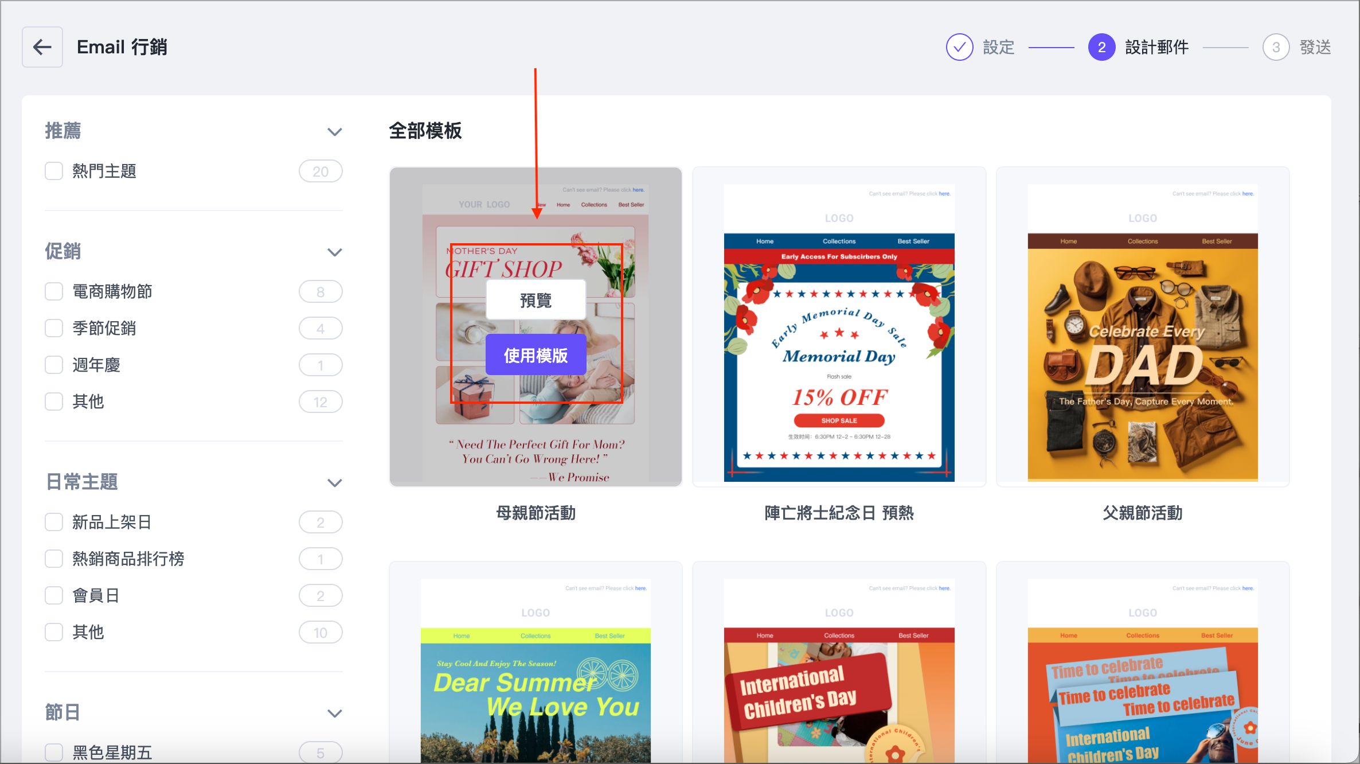1360x764 pixels.
Task: Click the 黑色星期五 count badge 5
Action: point(321,753)
